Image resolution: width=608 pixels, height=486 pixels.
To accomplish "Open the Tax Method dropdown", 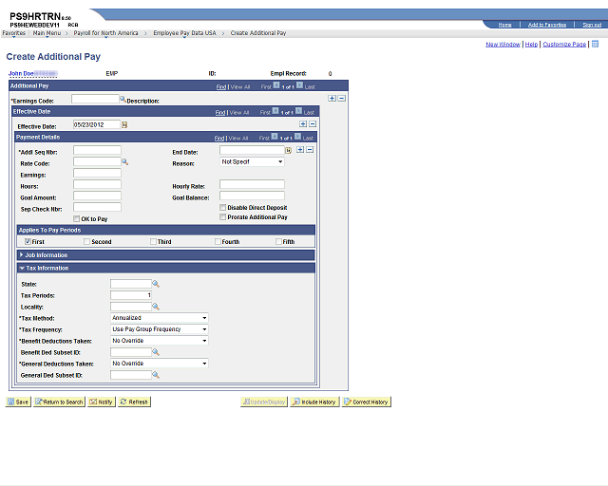I will 160,318.
